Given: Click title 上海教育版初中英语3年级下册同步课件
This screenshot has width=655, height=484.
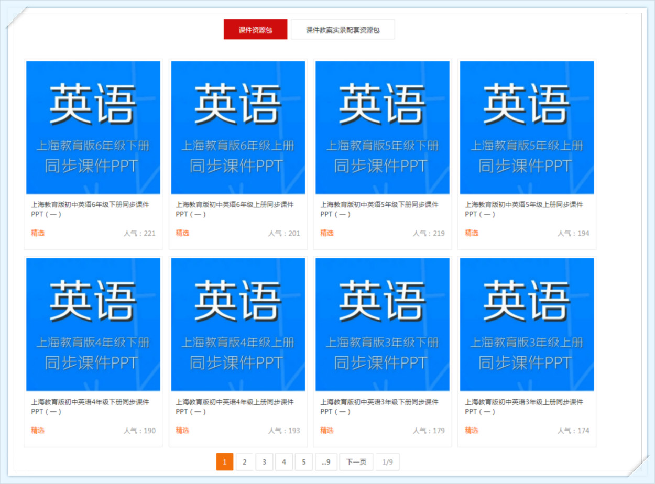Looking at the screenshot, I should (x=379, y=406).
